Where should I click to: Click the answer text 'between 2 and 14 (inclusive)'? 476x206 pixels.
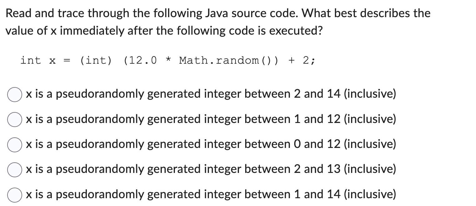click(x=320, y=94)
